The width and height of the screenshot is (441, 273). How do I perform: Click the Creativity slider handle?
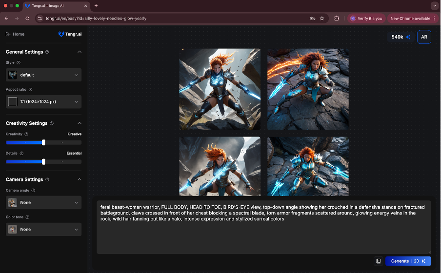[x=43, y=142]
